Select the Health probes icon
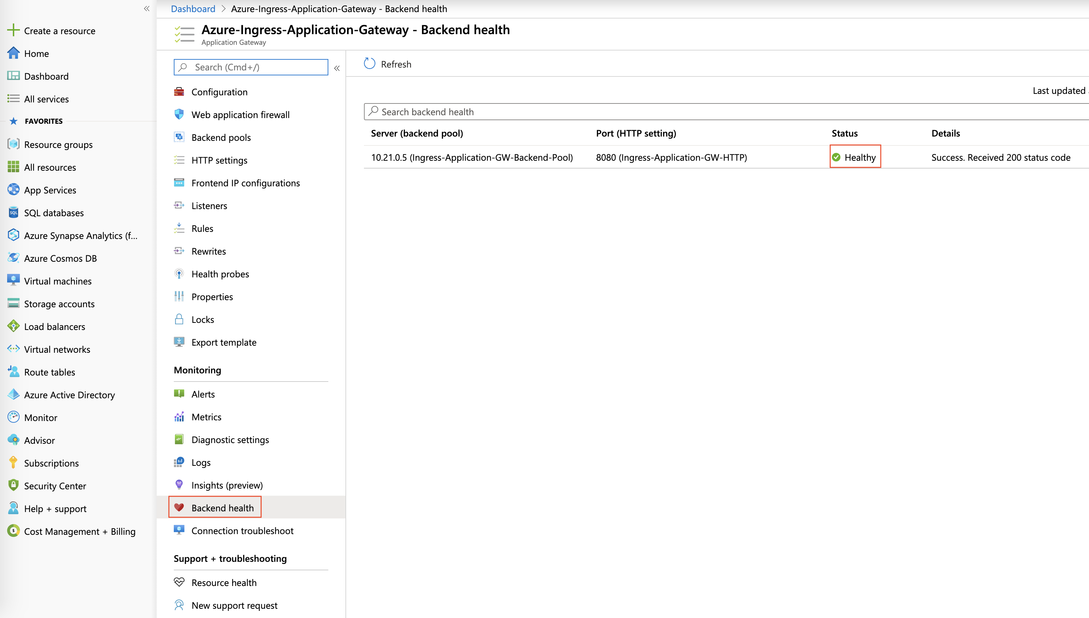This screenshot has height=618, width=1089. click(x=179, y=274)
